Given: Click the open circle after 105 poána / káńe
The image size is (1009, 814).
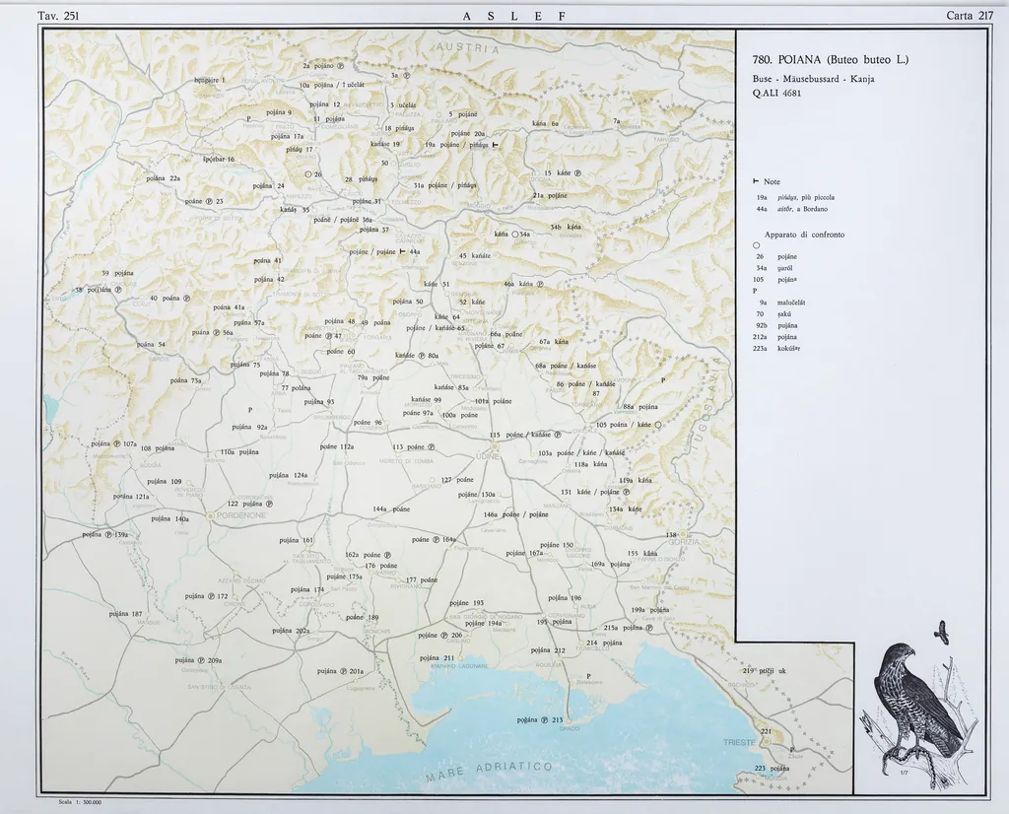Looking at the screenshot, I should (x=656, y=425).
